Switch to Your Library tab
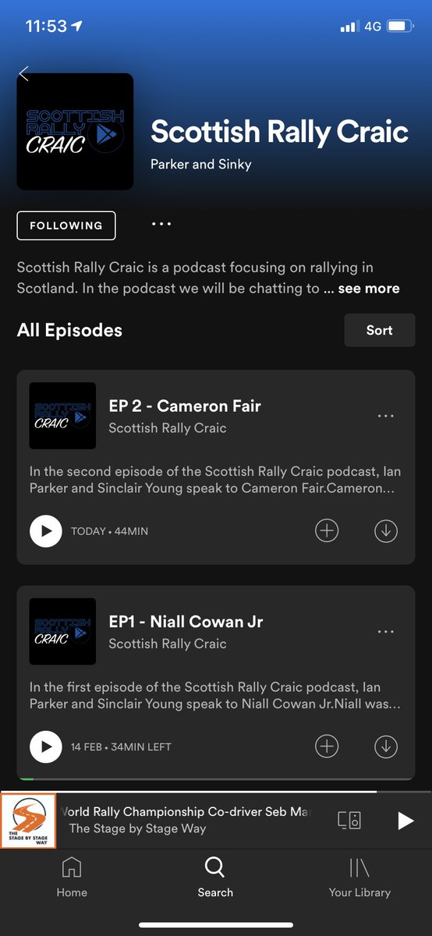 (359, 877)
